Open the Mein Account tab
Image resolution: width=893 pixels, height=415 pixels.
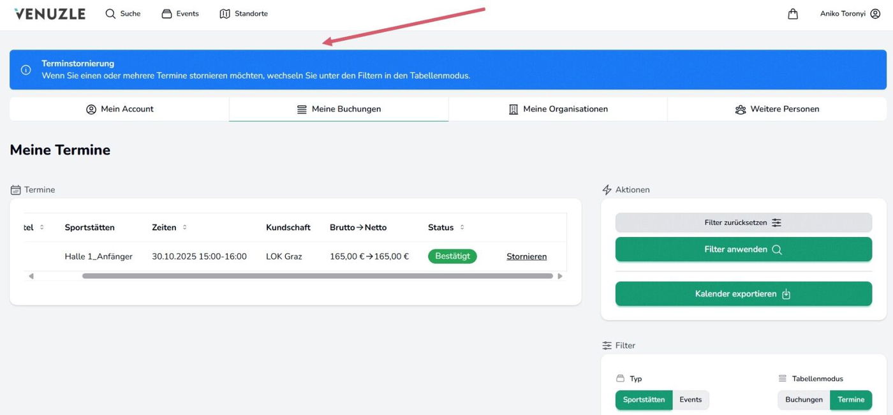tap(120, 109)
